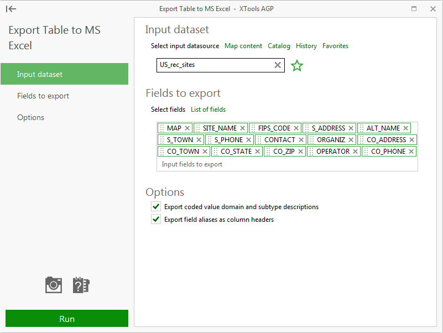
Task: Open the Catalog datasource link
Action: tap(279, 46)
